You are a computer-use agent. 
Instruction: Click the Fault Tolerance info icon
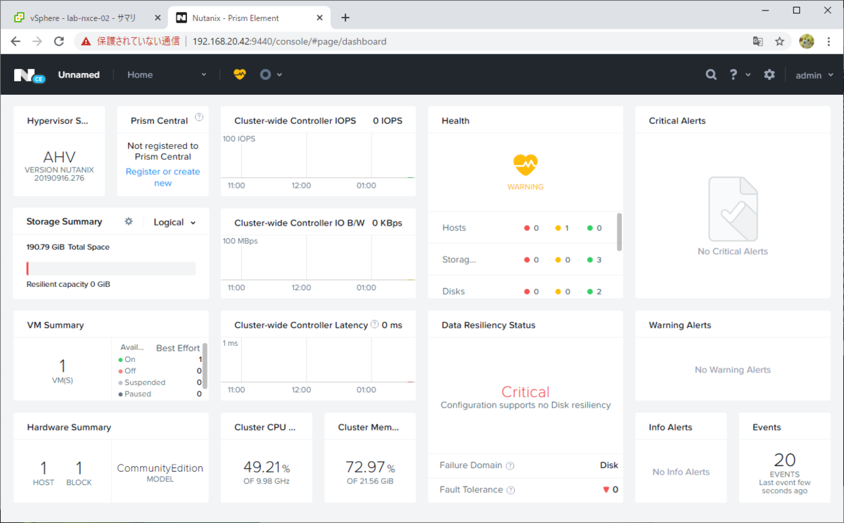tap(511, 490)
